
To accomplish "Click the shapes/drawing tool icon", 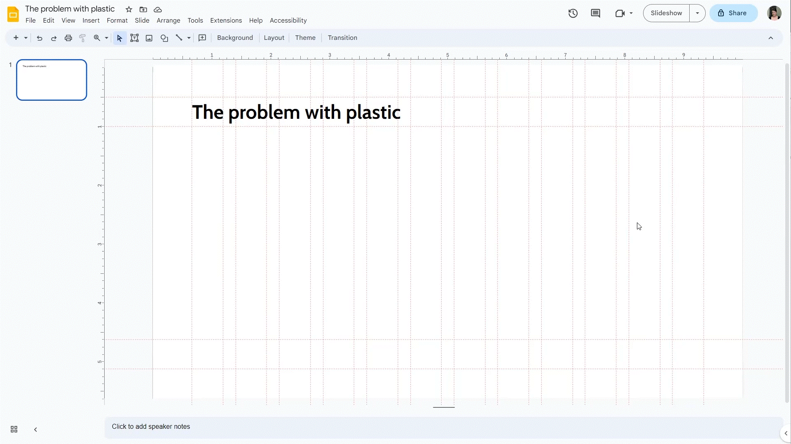I will point(164,38).
